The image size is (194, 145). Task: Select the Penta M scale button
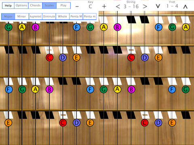(x=76, y=17)
